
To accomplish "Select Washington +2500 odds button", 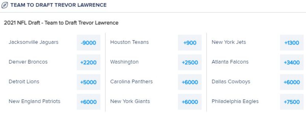I will [x=190, y=62].
